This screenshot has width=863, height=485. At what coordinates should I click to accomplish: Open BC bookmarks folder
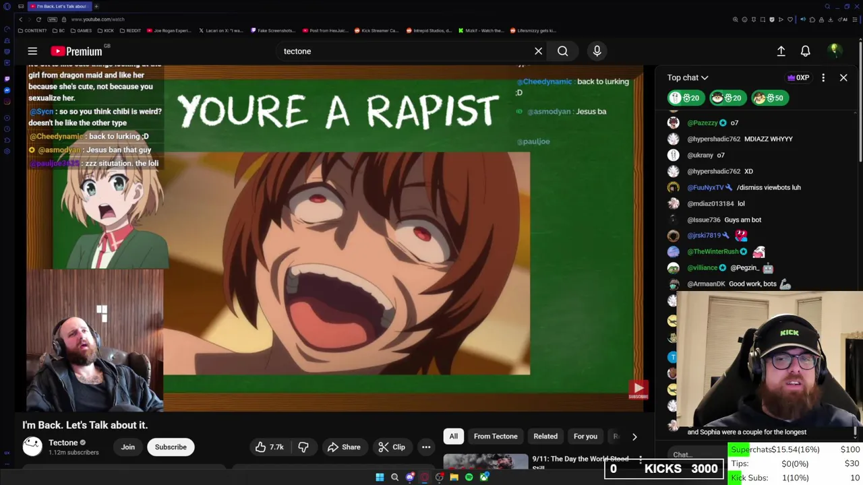point(59,30)
